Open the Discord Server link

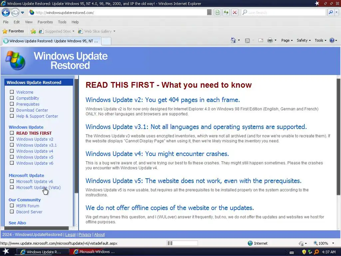pos(29,212)
